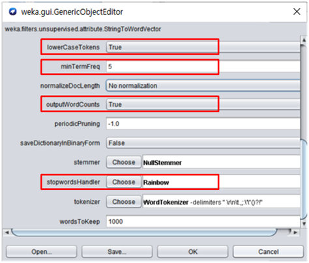Click the periodicPruning value field
This screenshot has width=309, height=263.
point(203,124)
